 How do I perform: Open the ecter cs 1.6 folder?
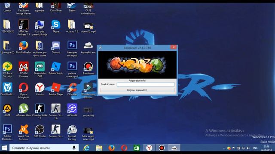(x=72, y=26)
